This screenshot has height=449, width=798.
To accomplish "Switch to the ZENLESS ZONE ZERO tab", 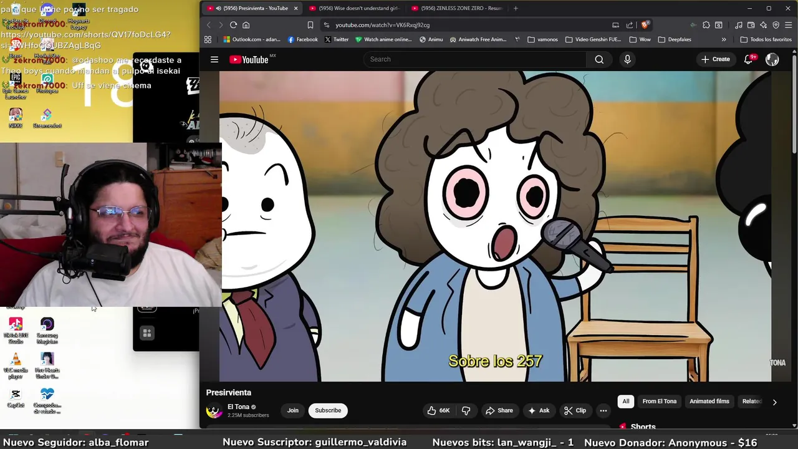I will point(458,8).
